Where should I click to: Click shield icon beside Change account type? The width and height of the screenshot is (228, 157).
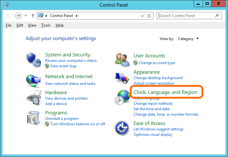coord(135,63)
